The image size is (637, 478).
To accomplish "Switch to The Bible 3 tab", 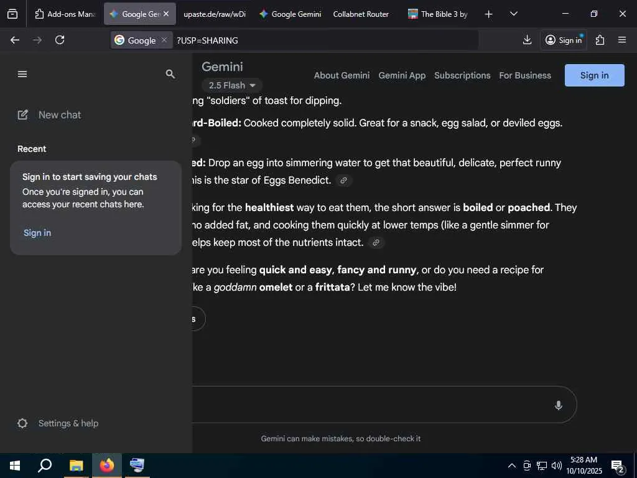I will pos(438,14).
